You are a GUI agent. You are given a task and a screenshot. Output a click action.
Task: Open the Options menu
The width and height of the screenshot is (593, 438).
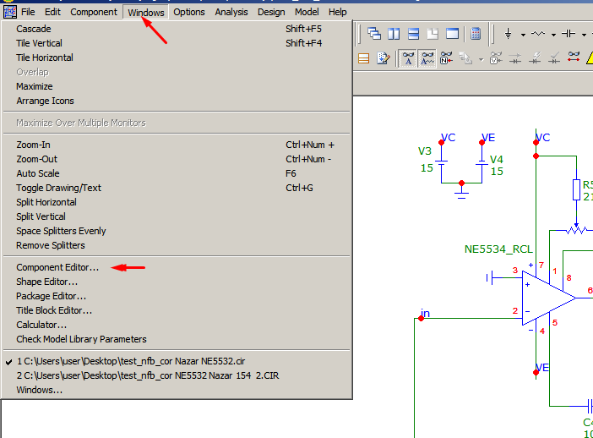(189, 12)
